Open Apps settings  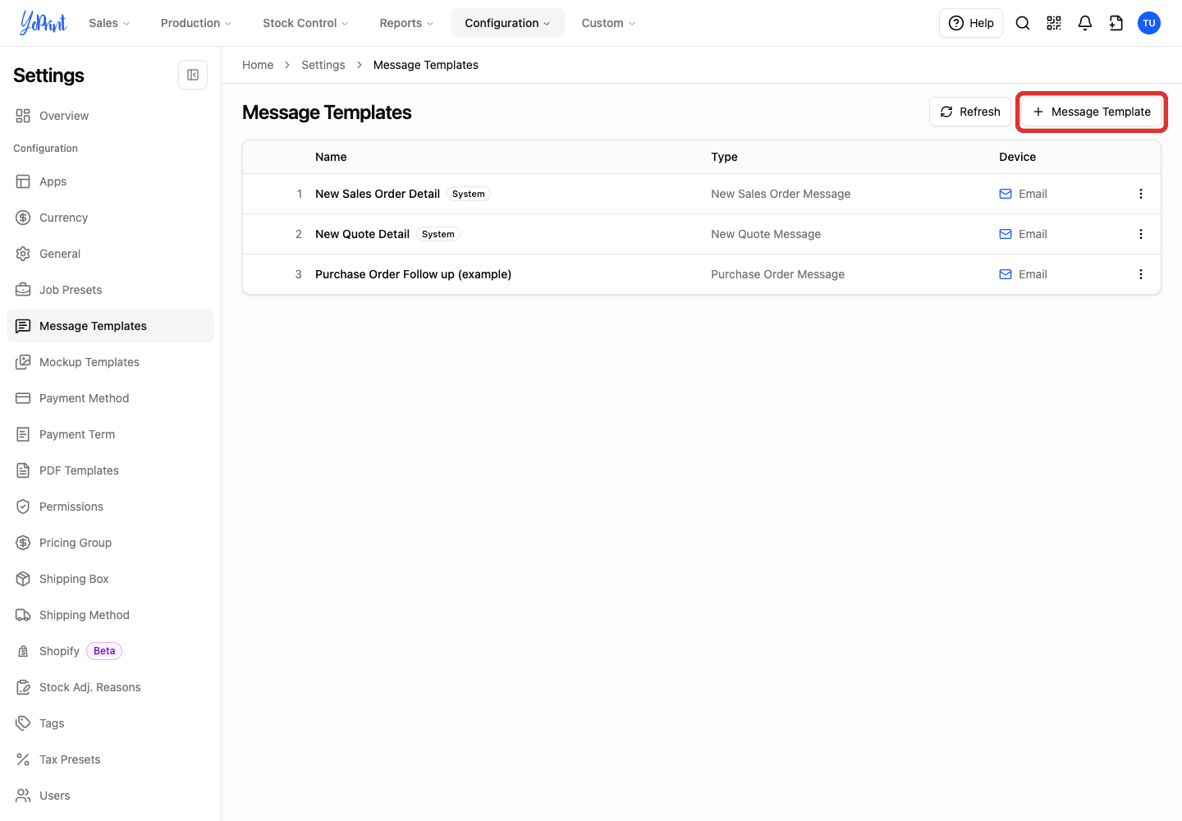(110, 181)
